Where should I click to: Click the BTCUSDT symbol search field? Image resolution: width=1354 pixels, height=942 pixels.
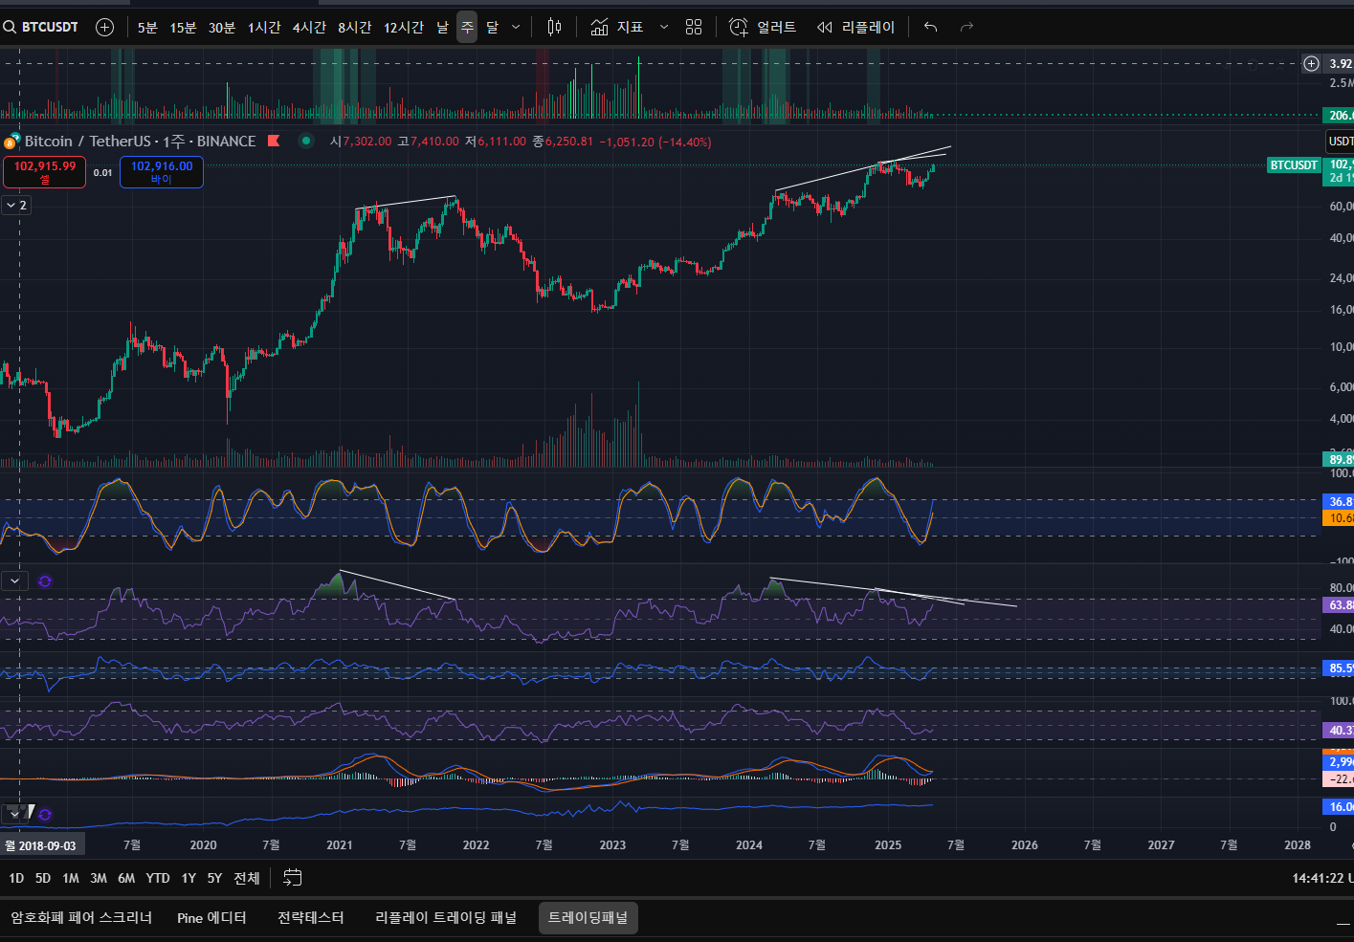coord(43,27)
